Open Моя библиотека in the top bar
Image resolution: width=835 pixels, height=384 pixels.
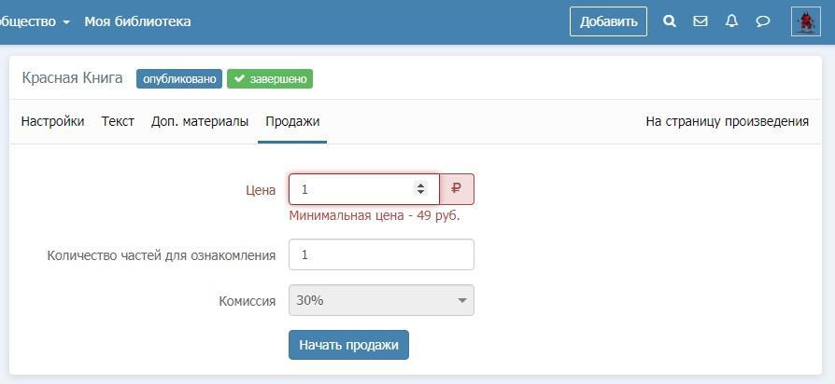(137, 21)
